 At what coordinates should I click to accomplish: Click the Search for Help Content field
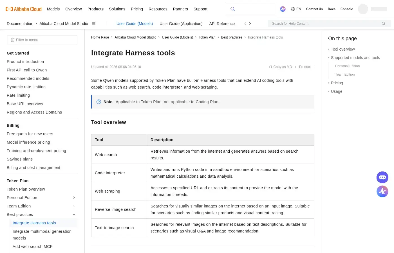(330, 24)
